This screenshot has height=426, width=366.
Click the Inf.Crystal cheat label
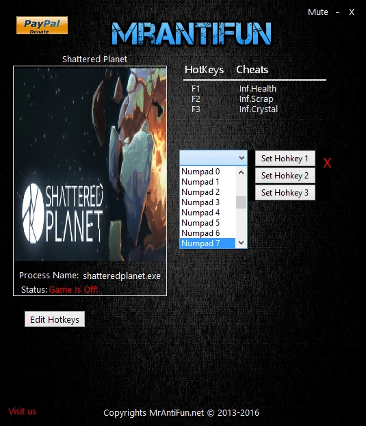pyautogui.click(x=259, y=109)
